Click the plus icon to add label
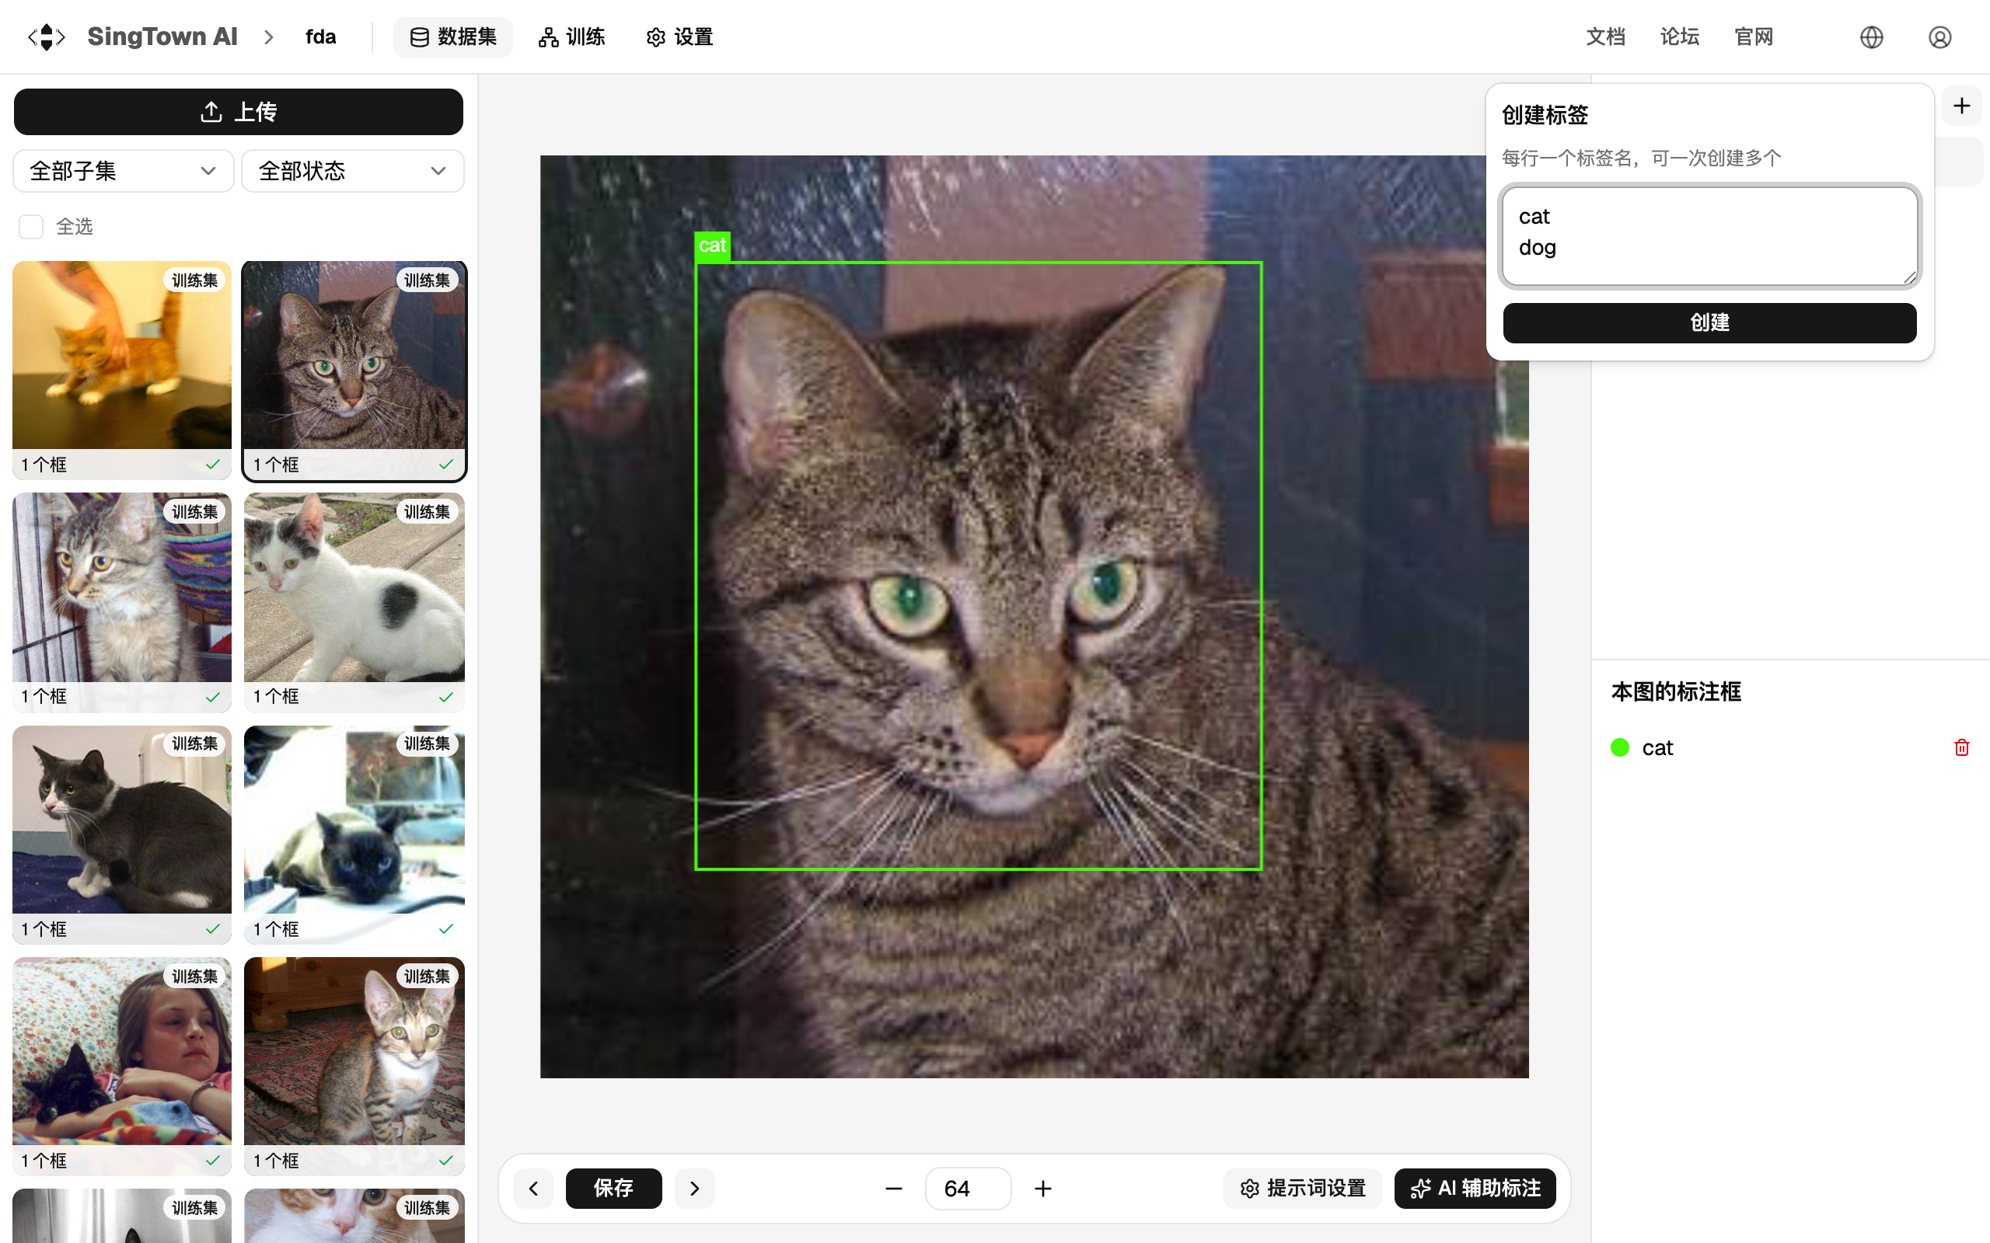 point(1962,106)
